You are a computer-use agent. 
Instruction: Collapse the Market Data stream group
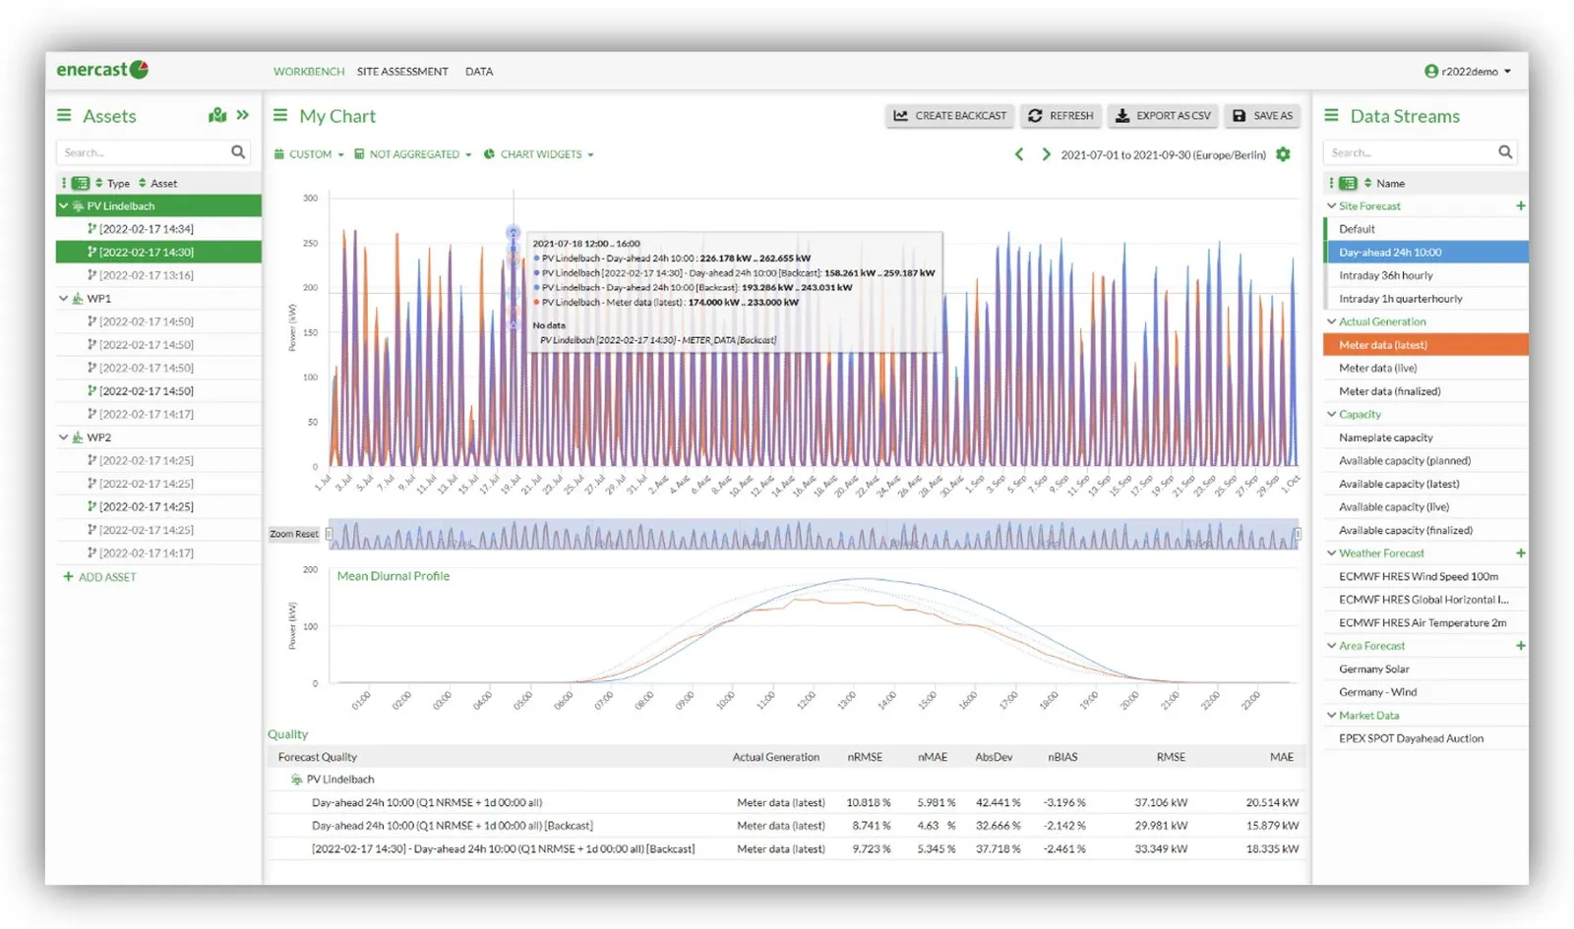[x=1331, y=716]
